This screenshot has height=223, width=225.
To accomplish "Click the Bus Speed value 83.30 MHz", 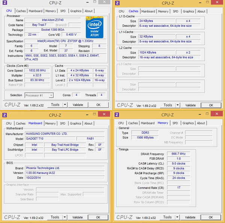I will (x=37, y=80).
